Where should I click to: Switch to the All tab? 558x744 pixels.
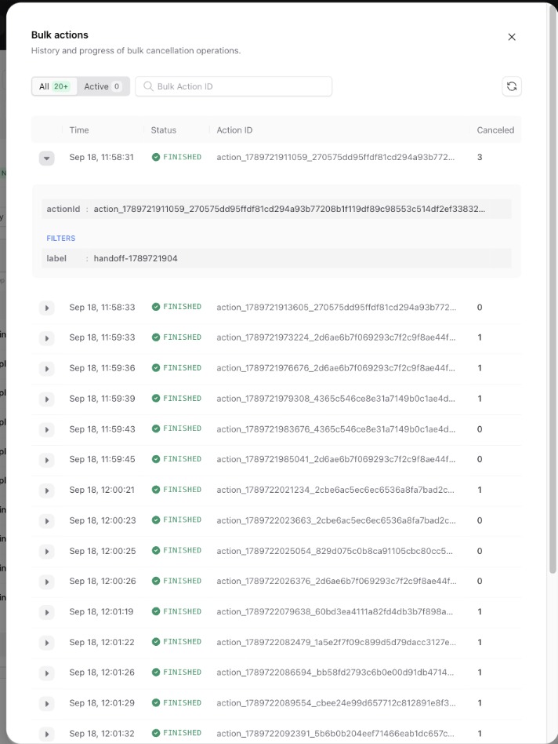pos(55,86)
